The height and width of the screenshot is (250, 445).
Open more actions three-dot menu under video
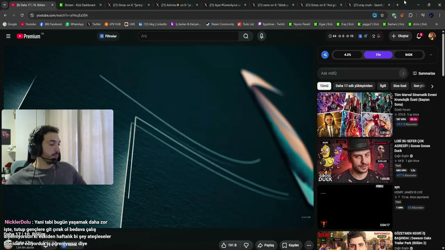[x=309, y=245]
